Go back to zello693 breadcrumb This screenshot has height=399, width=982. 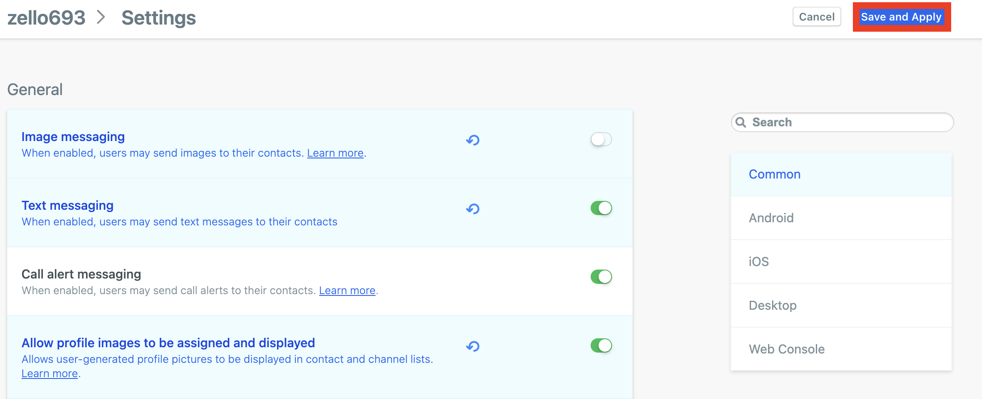click(x=46, y=18)
